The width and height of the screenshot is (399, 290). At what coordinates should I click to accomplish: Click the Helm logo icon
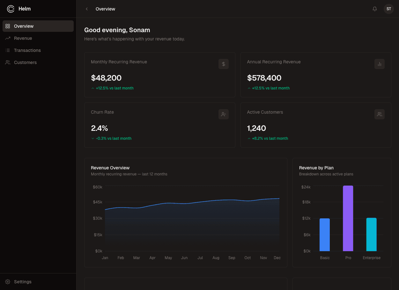[11, 9]
